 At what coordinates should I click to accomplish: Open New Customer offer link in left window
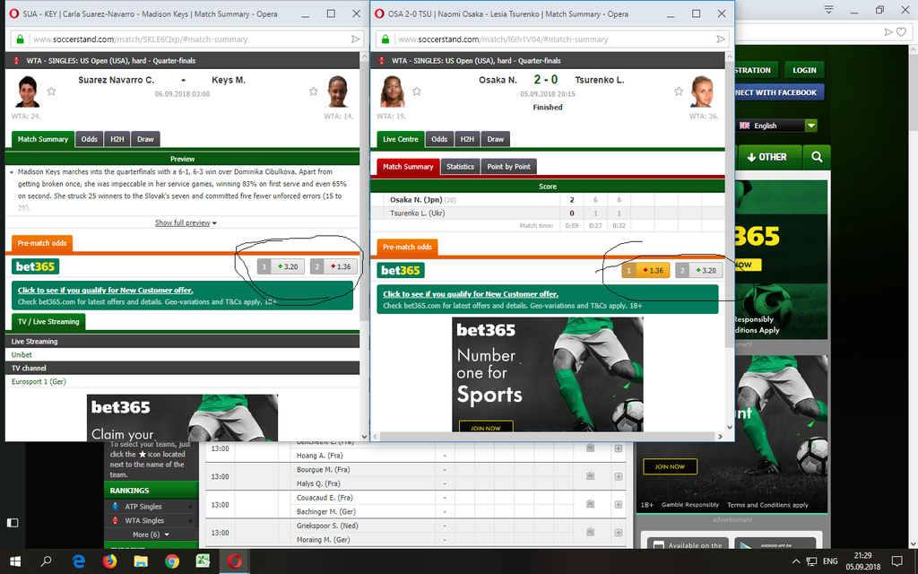[106, 291]
